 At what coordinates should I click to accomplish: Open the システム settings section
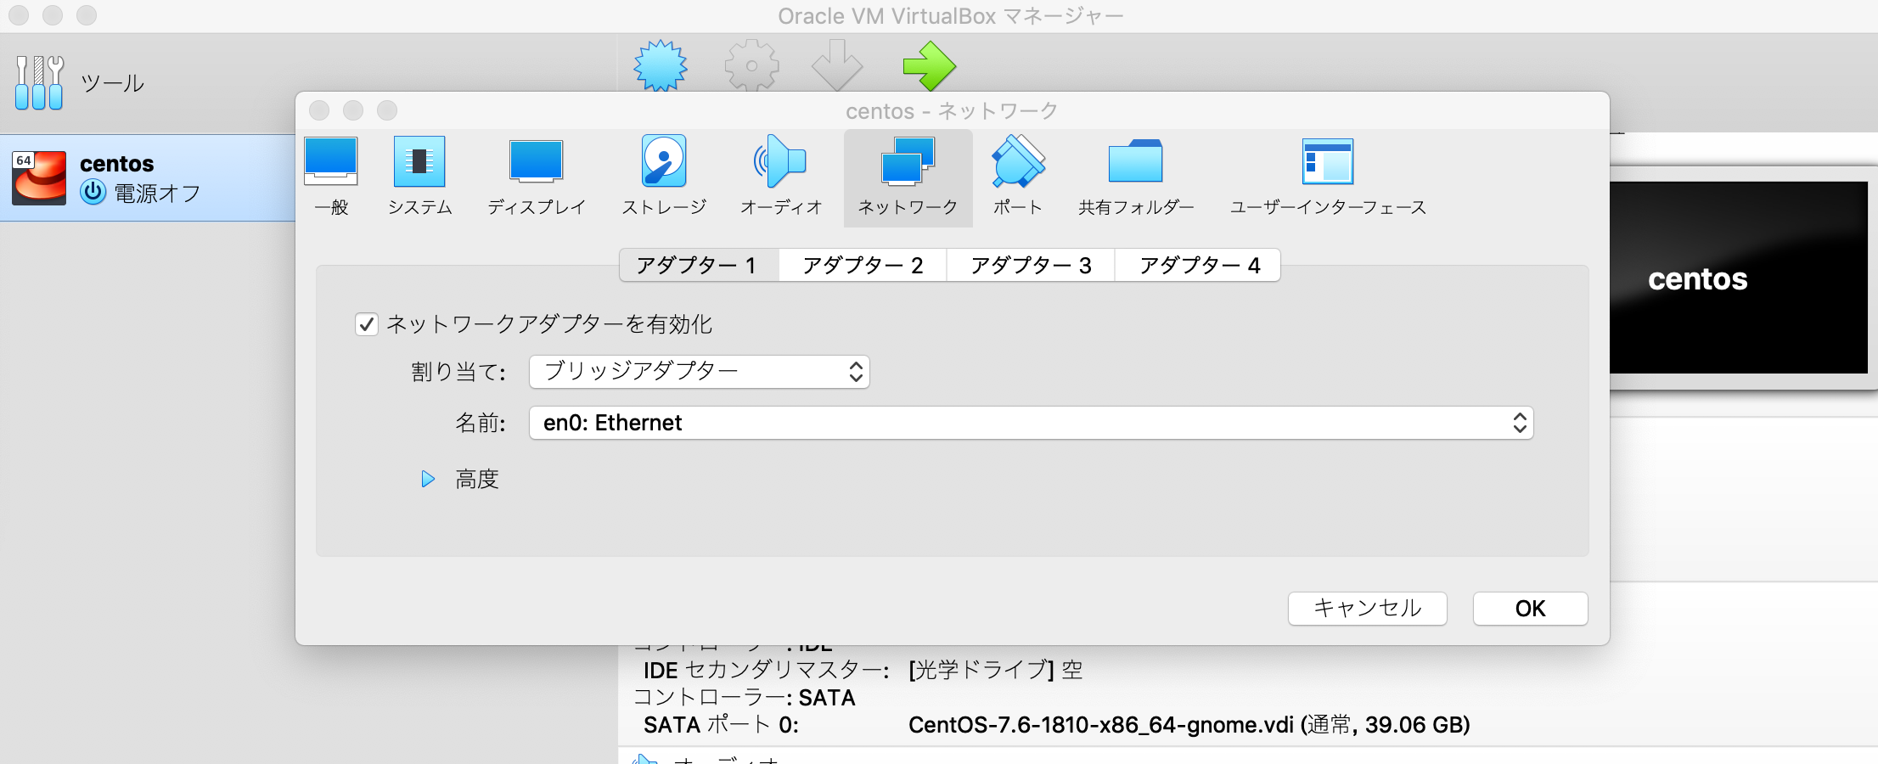click(x=419, y=177)
